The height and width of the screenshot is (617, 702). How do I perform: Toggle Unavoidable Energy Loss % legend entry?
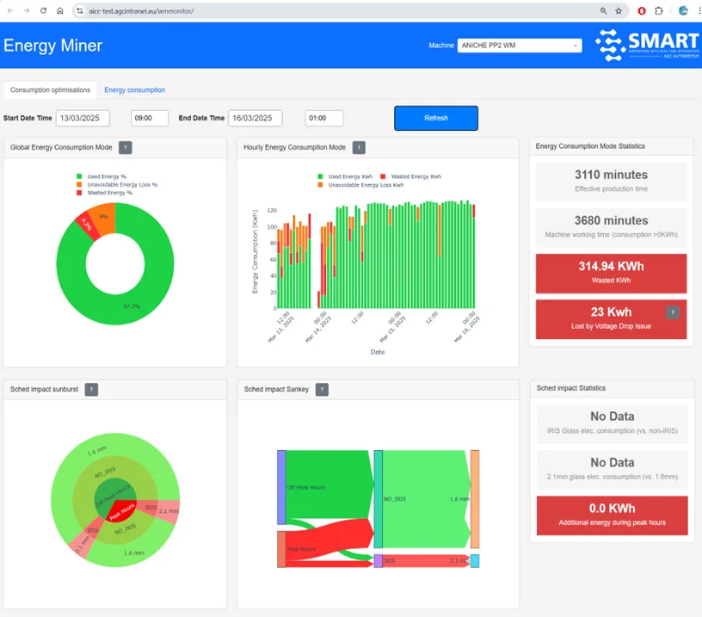[117, 184]
